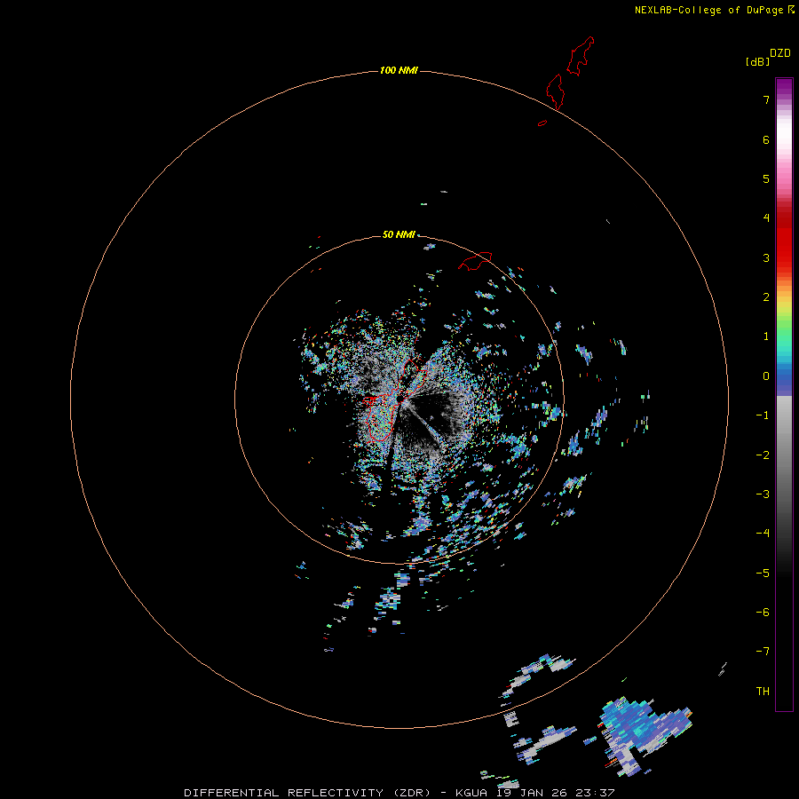Select the 50 NMI range ring label
This screenshot has height=799, width=799.
point(399,234)
